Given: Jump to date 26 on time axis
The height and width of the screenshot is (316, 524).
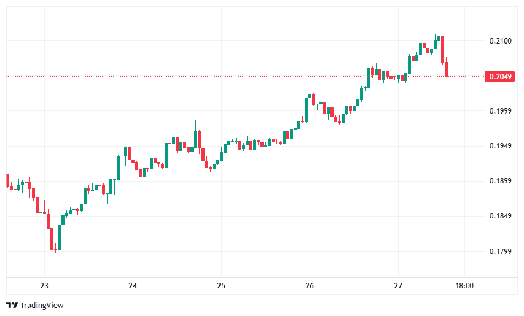Looking at the screenshot, I should point(310,286).
